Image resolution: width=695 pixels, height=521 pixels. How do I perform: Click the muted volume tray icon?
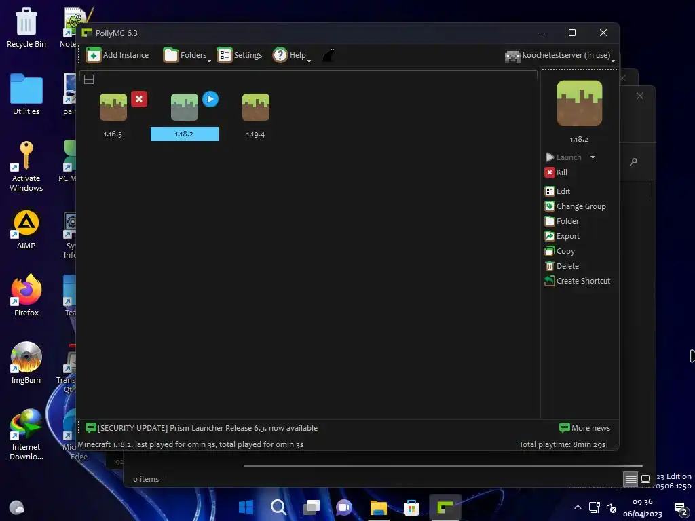[x=612, y=507]
